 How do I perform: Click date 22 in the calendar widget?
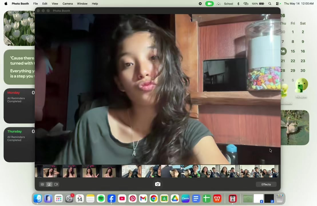pyautogui.click(x=293, y=61)
